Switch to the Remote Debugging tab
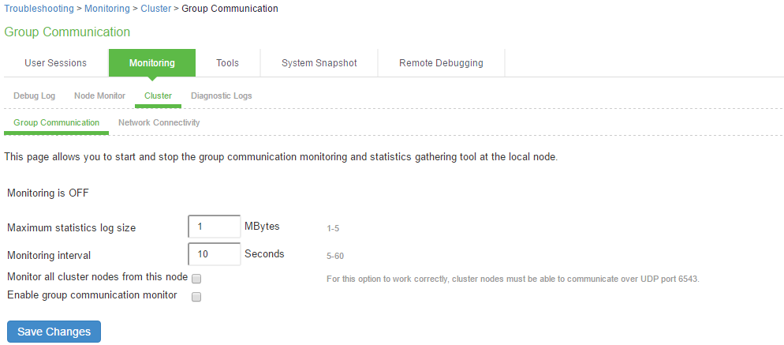 (441, 63)
